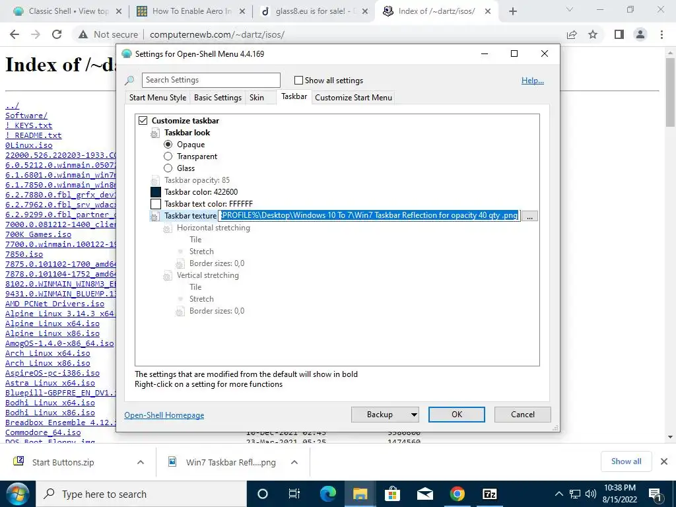Close the downloads bar
Screen dimensions: 676x507
[664, 461]
